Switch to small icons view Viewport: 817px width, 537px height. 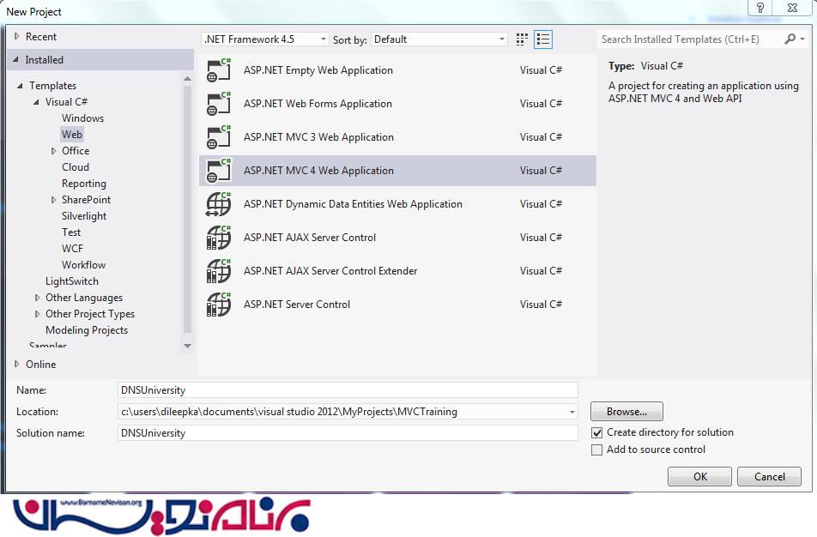pyautogui.click(x=522, y=39)
